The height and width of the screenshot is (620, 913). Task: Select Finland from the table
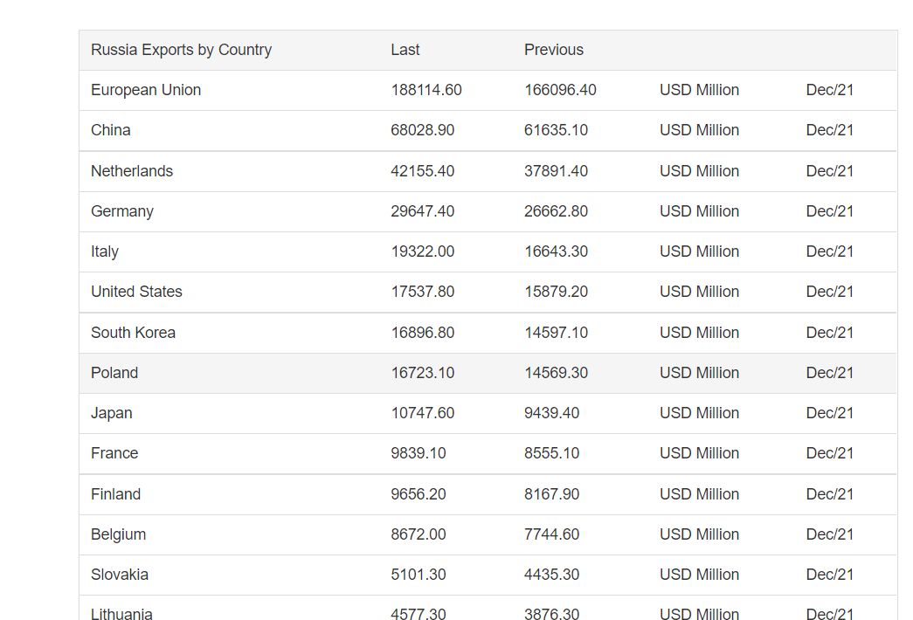pos(115,494)
